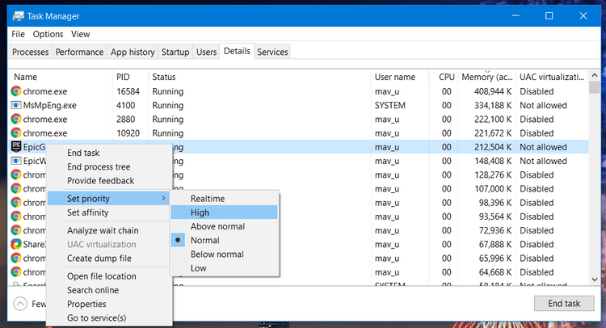Set priority to High

click(x=200, y=212)
